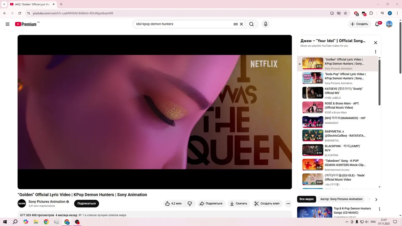Close the mix playlist panel
Image resolution: width=402 pixels, height=226 pixels.
click(375, 43)
